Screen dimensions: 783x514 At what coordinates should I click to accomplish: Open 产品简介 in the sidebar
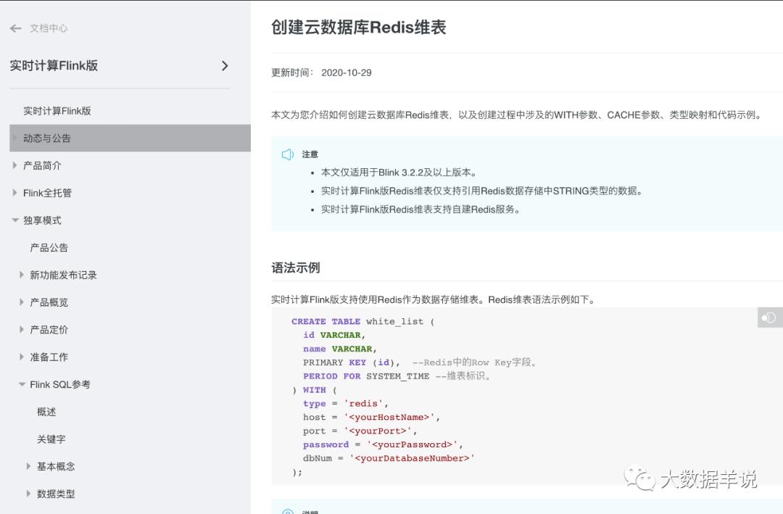(x=42, y=165)
